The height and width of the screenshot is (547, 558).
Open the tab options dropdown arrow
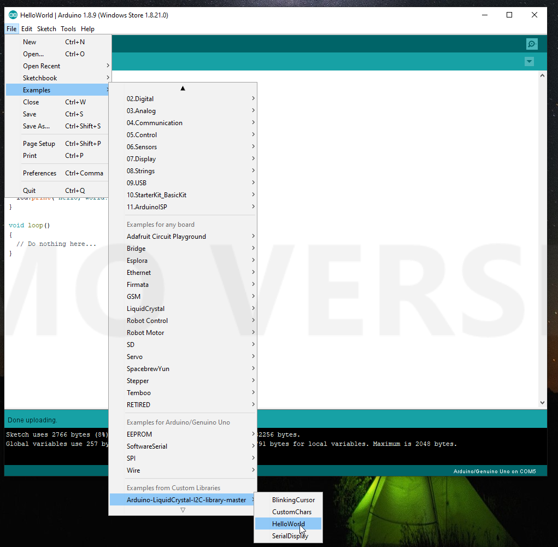[x=529, y=62]
